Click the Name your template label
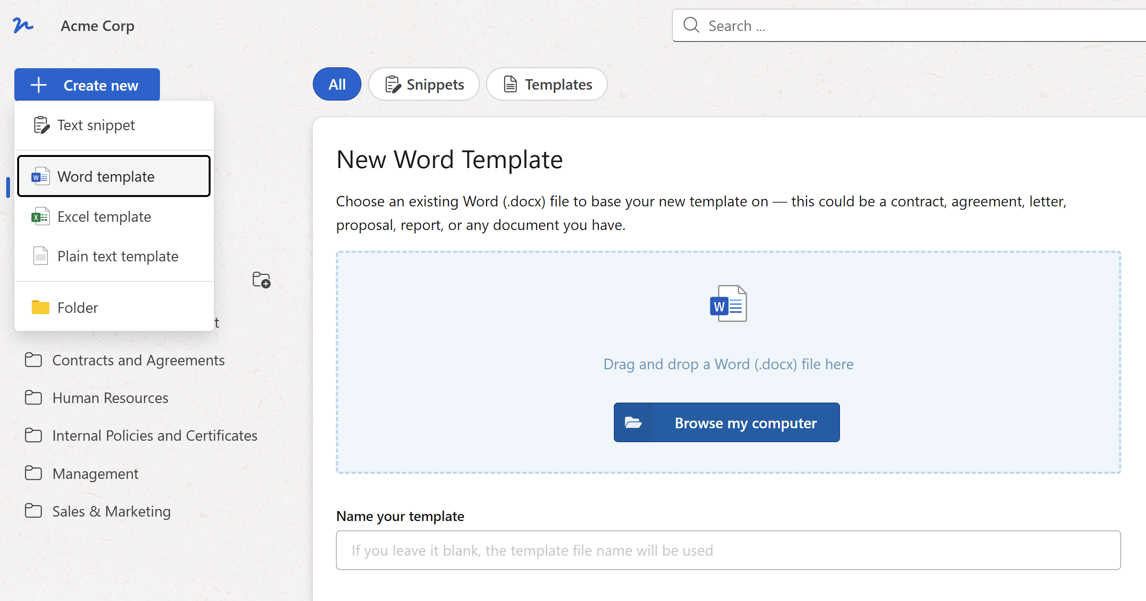The height and width of the screenshot is (601, 1146). pos(400,516)
